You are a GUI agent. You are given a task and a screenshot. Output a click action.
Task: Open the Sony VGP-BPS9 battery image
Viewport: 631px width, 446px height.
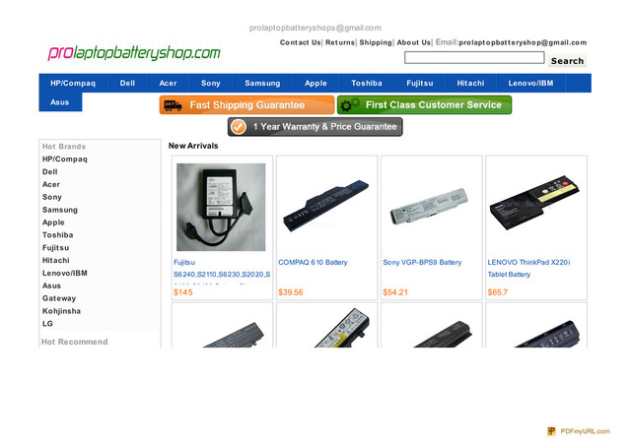point(430,206)
